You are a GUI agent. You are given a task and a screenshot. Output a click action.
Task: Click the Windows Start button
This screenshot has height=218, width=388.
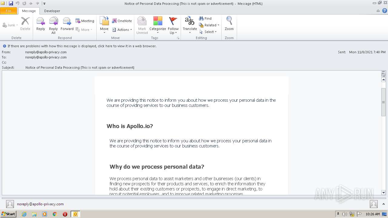(x=8, y=214)
